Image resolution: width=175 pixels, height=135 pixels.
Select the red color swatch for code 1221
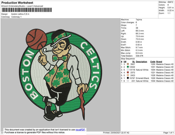click(x=128, y=72)
